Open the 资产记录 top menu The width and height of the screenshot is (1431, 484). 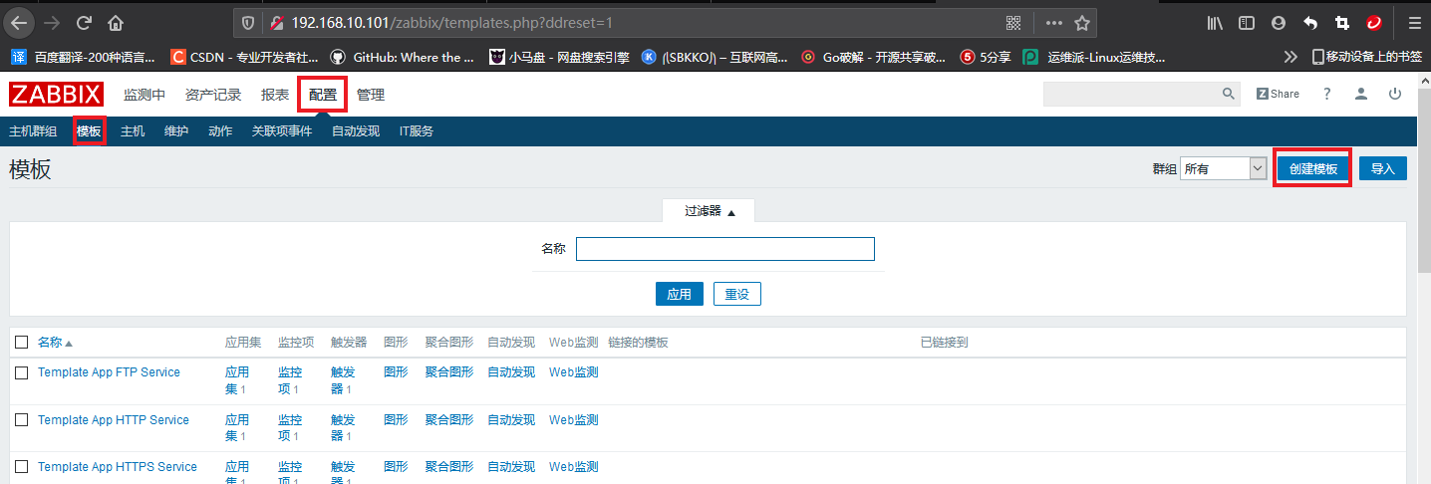coord(213,95)
